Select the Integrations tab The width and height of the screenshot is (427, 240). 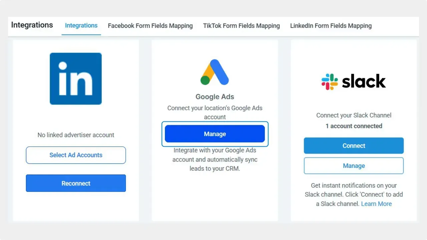81,26
